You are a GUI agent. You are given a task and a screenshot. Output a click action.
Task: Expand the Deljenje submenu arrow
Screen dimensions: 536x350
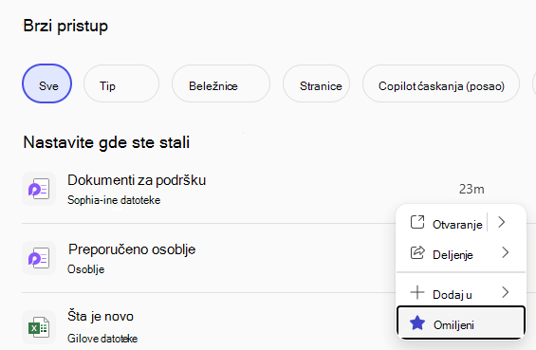tap(506, 252)
